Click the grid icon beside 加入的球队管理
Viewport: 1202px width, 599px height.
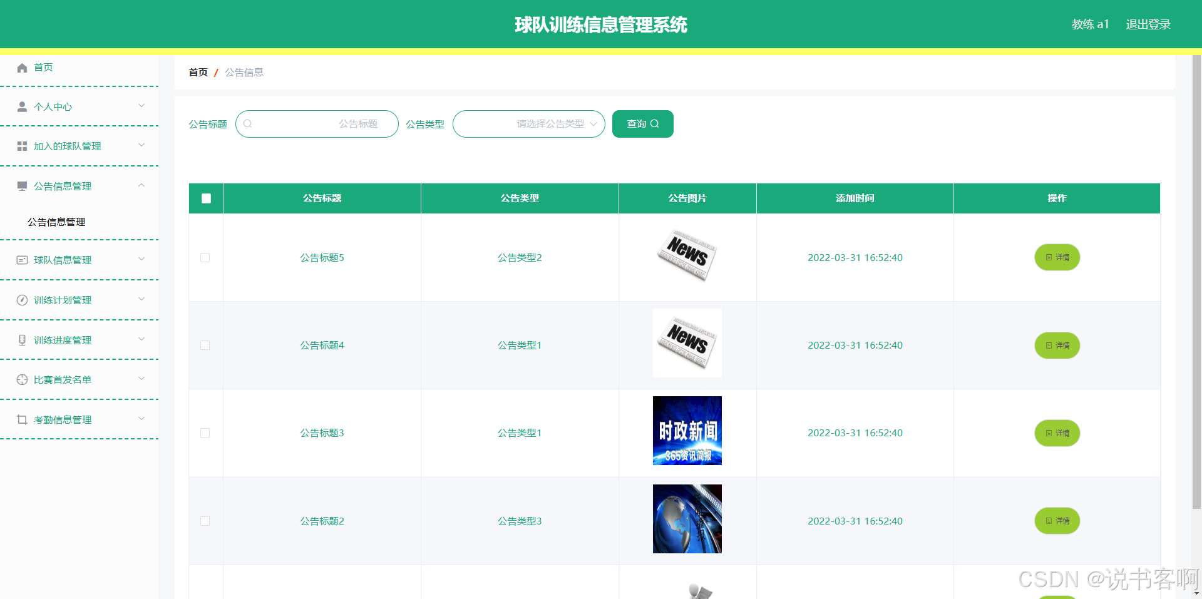(x=22, y=146)
